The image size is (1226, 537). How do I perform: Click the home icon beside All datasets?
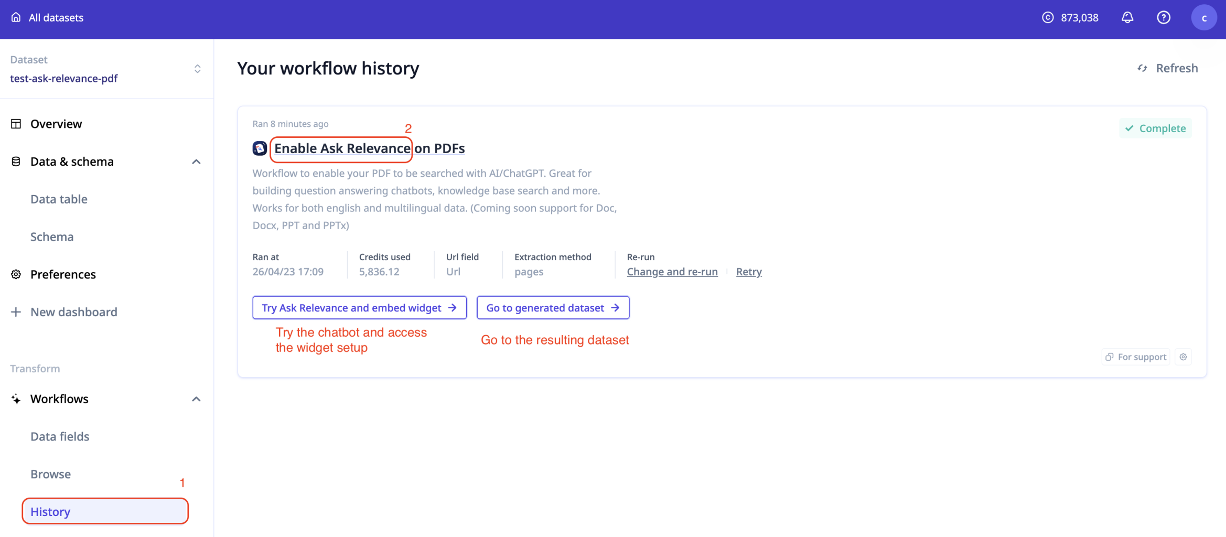16,17
